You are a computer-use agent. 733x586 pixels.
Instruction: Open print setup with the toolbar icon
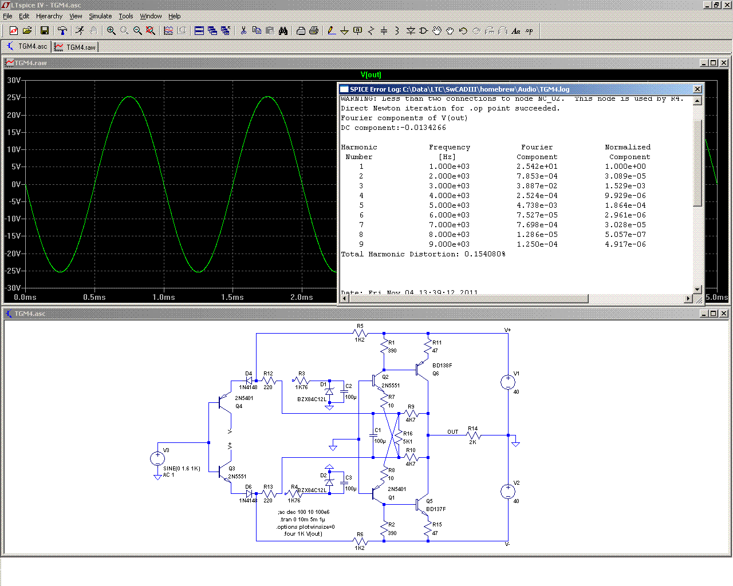tap(301, 31)
